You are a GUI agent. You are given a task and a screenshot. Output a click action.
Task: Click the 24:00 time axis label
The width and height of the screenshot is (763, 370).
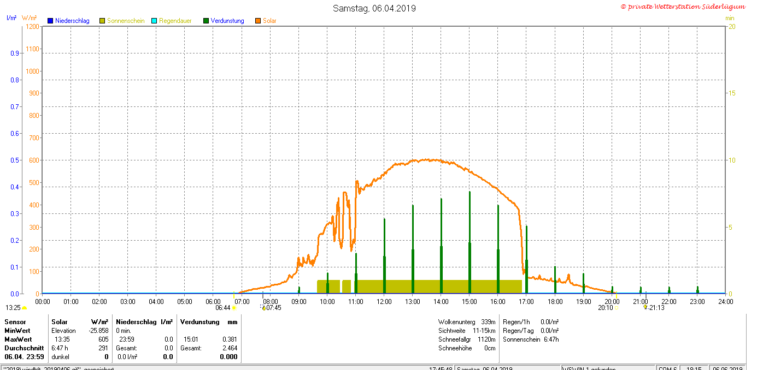pyautogui.click(x=726, y=301)
